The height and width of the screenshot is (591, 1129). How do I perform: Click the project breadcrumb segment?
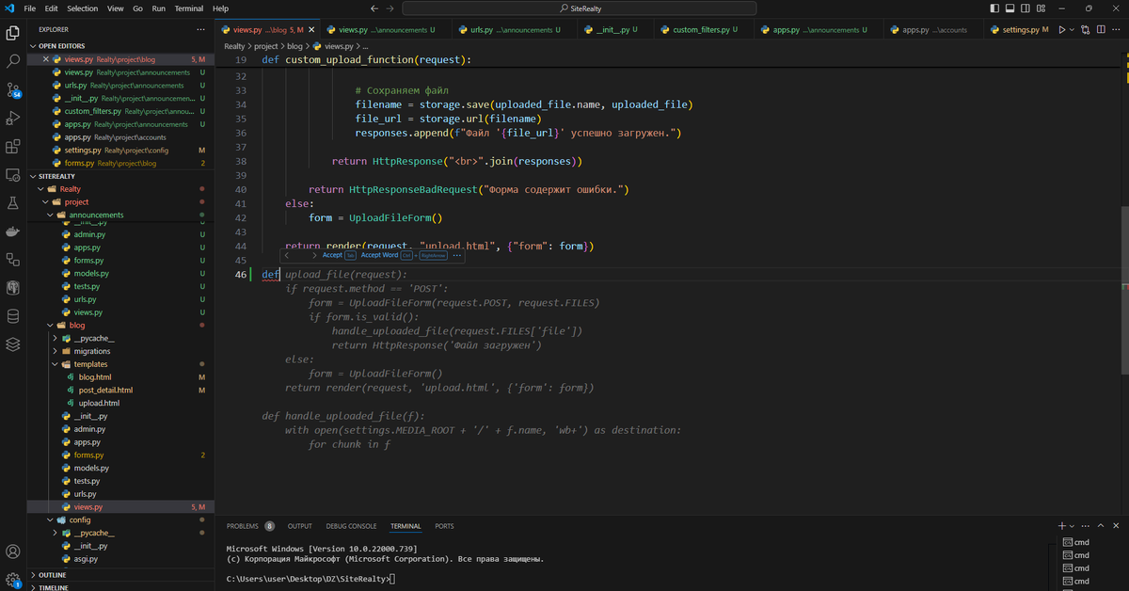coord(266,45)
